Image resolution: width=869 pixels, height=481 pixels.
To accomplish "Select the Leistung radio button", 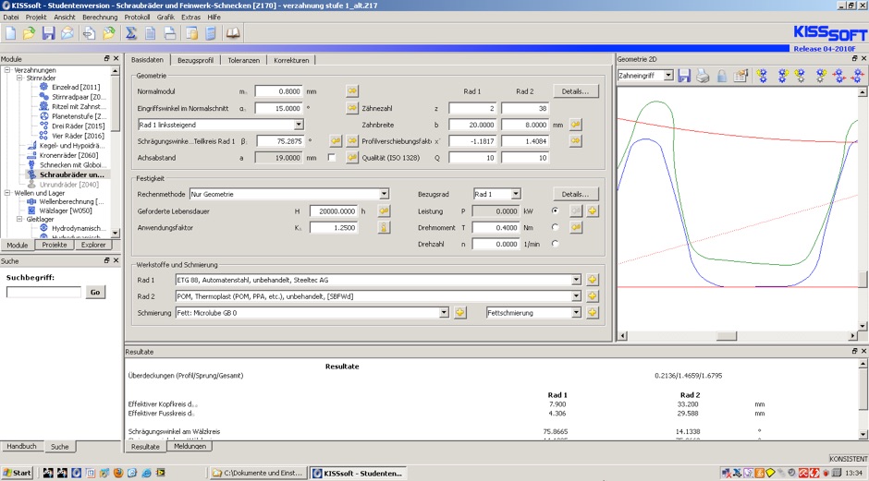I will [x=555, y=210].
